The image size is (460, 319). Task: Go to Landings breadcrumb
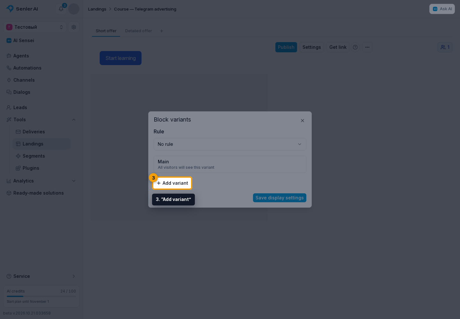click(x=97, y=9)
